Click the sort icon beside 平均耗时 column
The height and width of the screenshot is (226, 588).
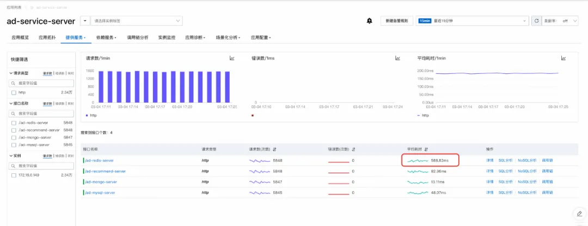(x=426, y=149)
